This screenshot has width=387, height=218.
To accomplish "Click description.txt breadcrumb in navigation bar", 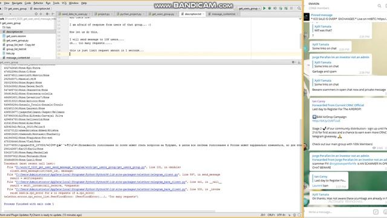I will coord(39,8).
